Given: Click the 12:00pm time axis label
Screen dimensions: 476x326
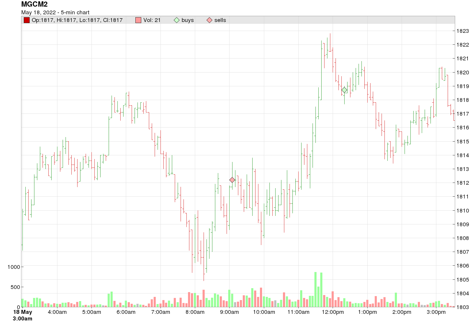Looking at the screenshot, I should 333,312.
